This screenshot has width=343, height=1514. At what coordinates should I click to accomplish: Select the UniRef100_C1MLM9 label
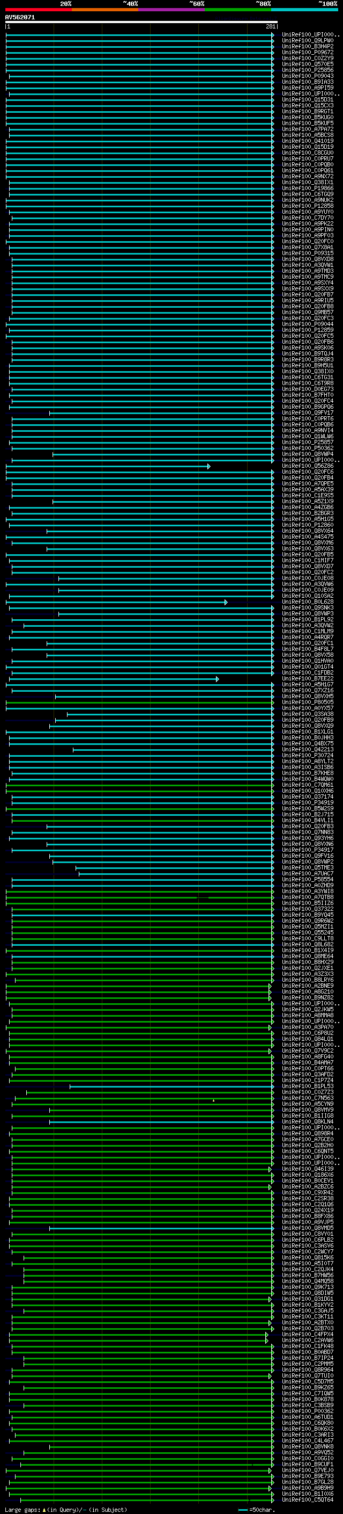308,631
